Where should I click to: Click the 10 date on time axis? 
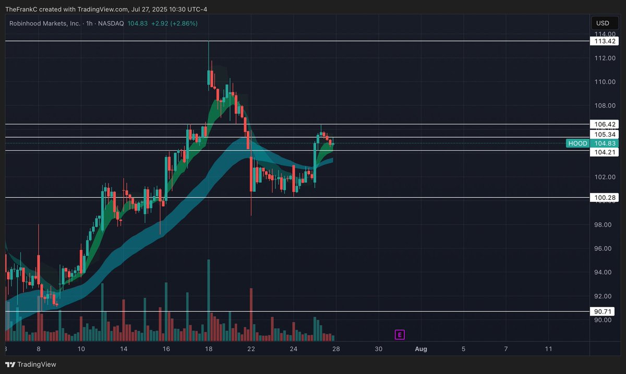click(x=81, y=348)
